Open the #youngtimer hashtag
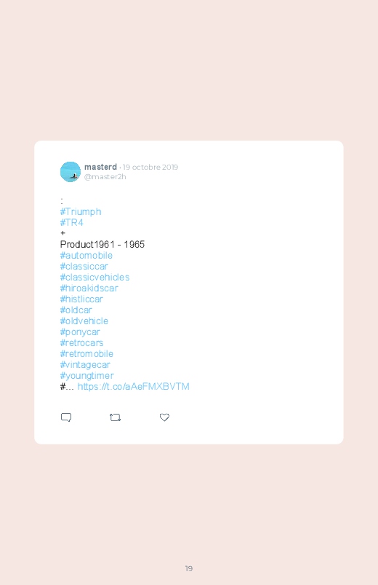This screenshot has width=378, height=585. coord(87,376)
